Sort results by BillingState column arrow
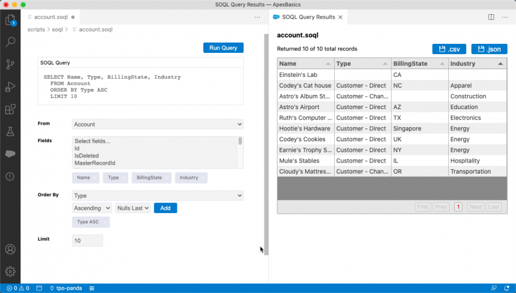 (442, 64)
